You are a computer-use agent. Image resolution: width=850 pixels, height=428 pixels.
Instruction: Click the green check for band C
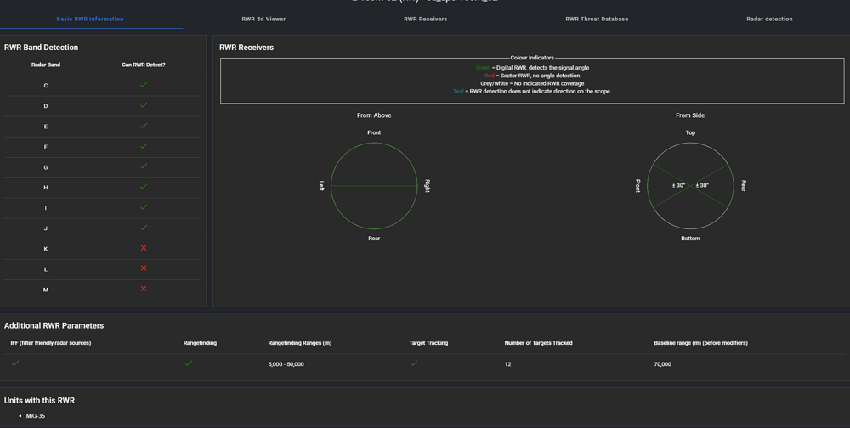[144, 85]
